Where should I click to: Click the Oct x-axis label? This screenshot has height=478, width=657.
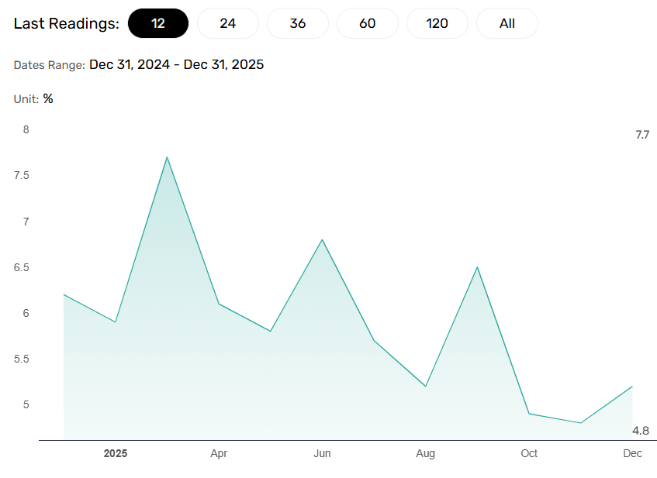[529, 453]
